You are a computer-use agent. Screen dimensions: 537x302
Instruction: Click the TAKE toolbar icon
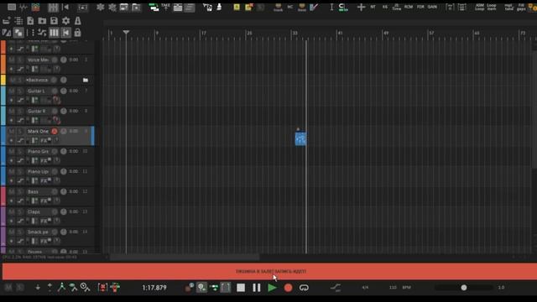166,7
